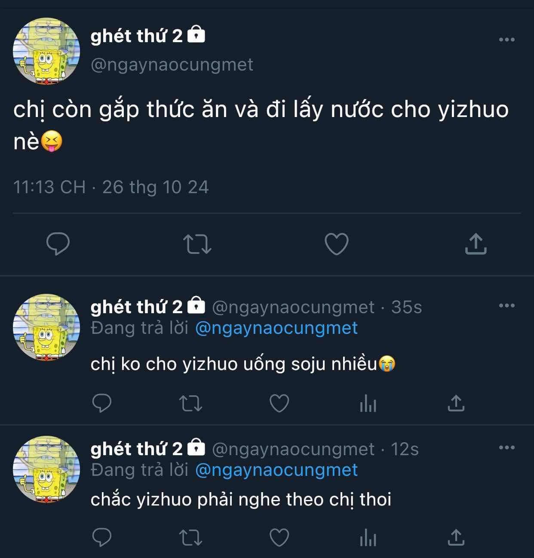534x558 pixels.
Task: Like the 12s reply tweet
Action: (x=279, y=538)
